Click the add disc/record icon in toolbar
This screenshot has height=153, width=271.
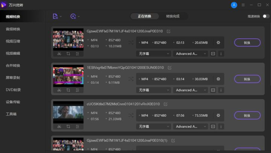click(73, 16)
